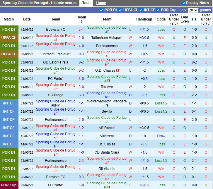Click the date 28/08/22
The width and height of the screenshot is (213, 189).
point(27,71)
